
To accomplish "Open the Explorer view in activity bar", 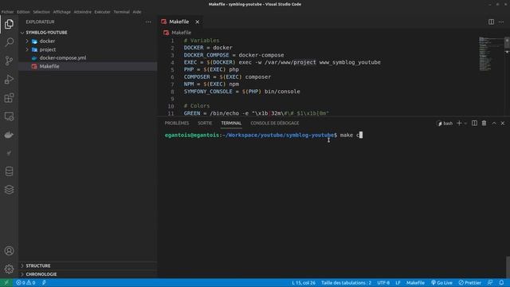I will pos(9,24).
